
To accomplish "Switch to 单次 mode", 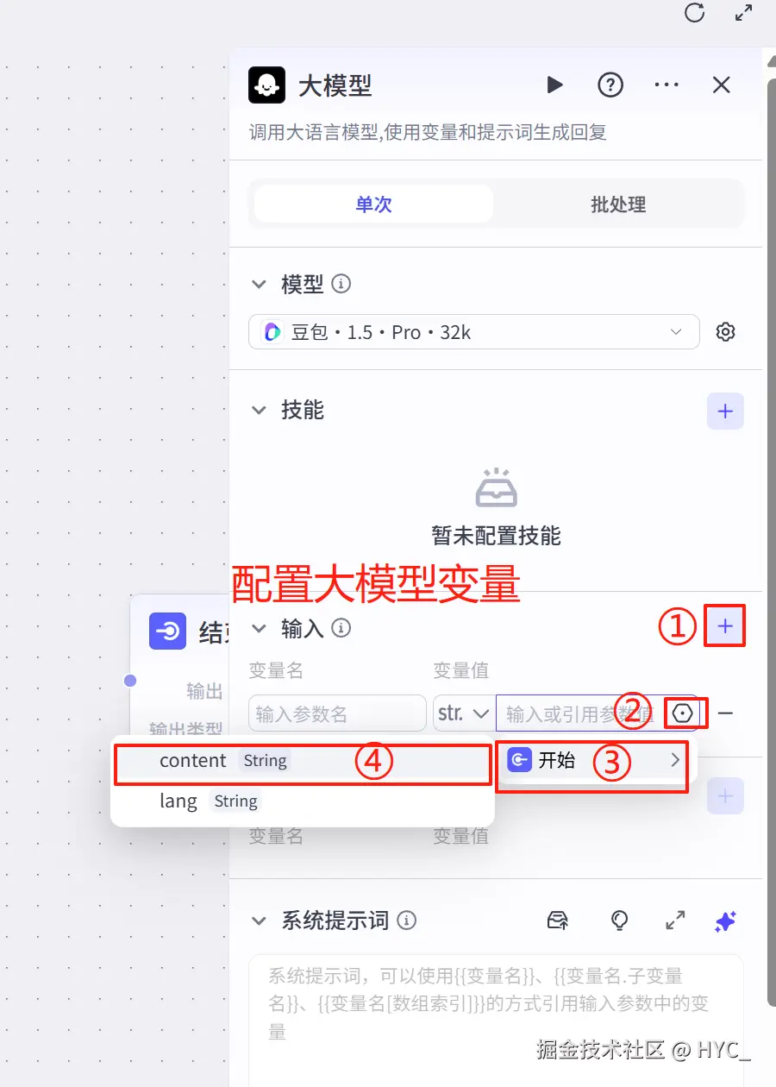I will tap(373, 204).
